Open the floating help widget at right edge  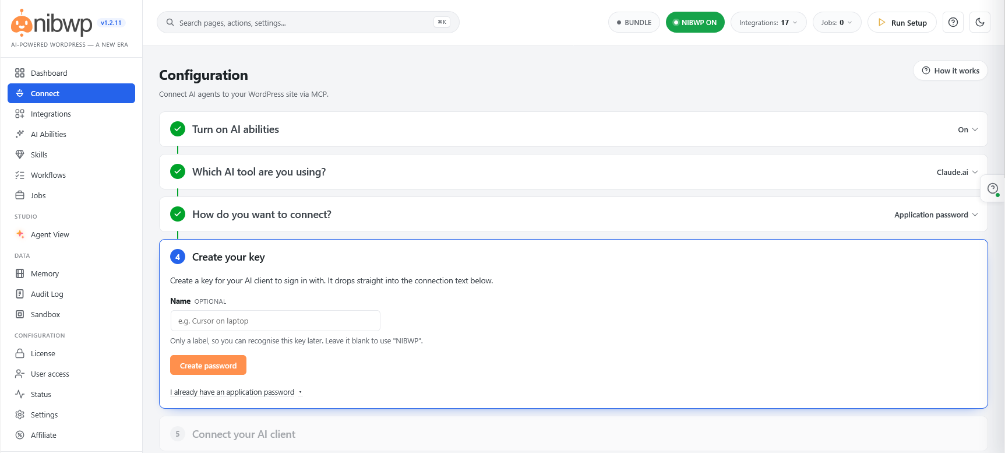[993, 188]
